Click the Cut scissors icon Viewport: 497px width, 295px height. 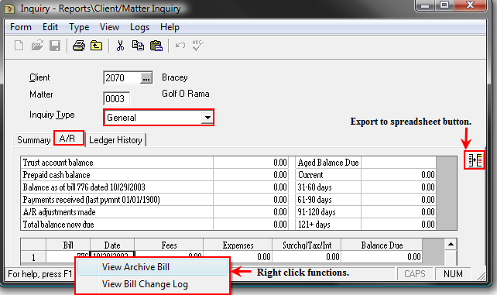(120, 46)
